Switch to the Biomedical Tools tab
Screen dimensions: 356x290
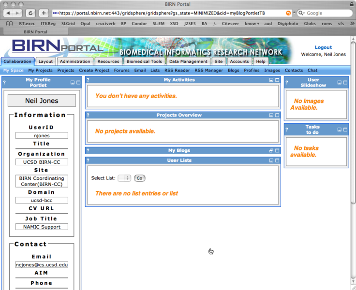coord(144,61)
